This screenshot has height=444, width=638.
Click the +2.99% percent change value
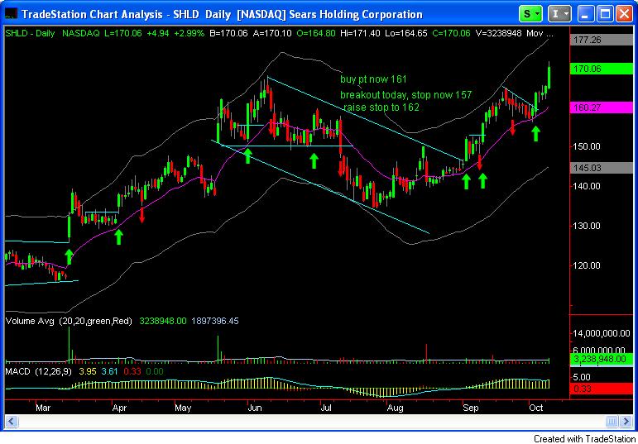click(x=189, y=33)
